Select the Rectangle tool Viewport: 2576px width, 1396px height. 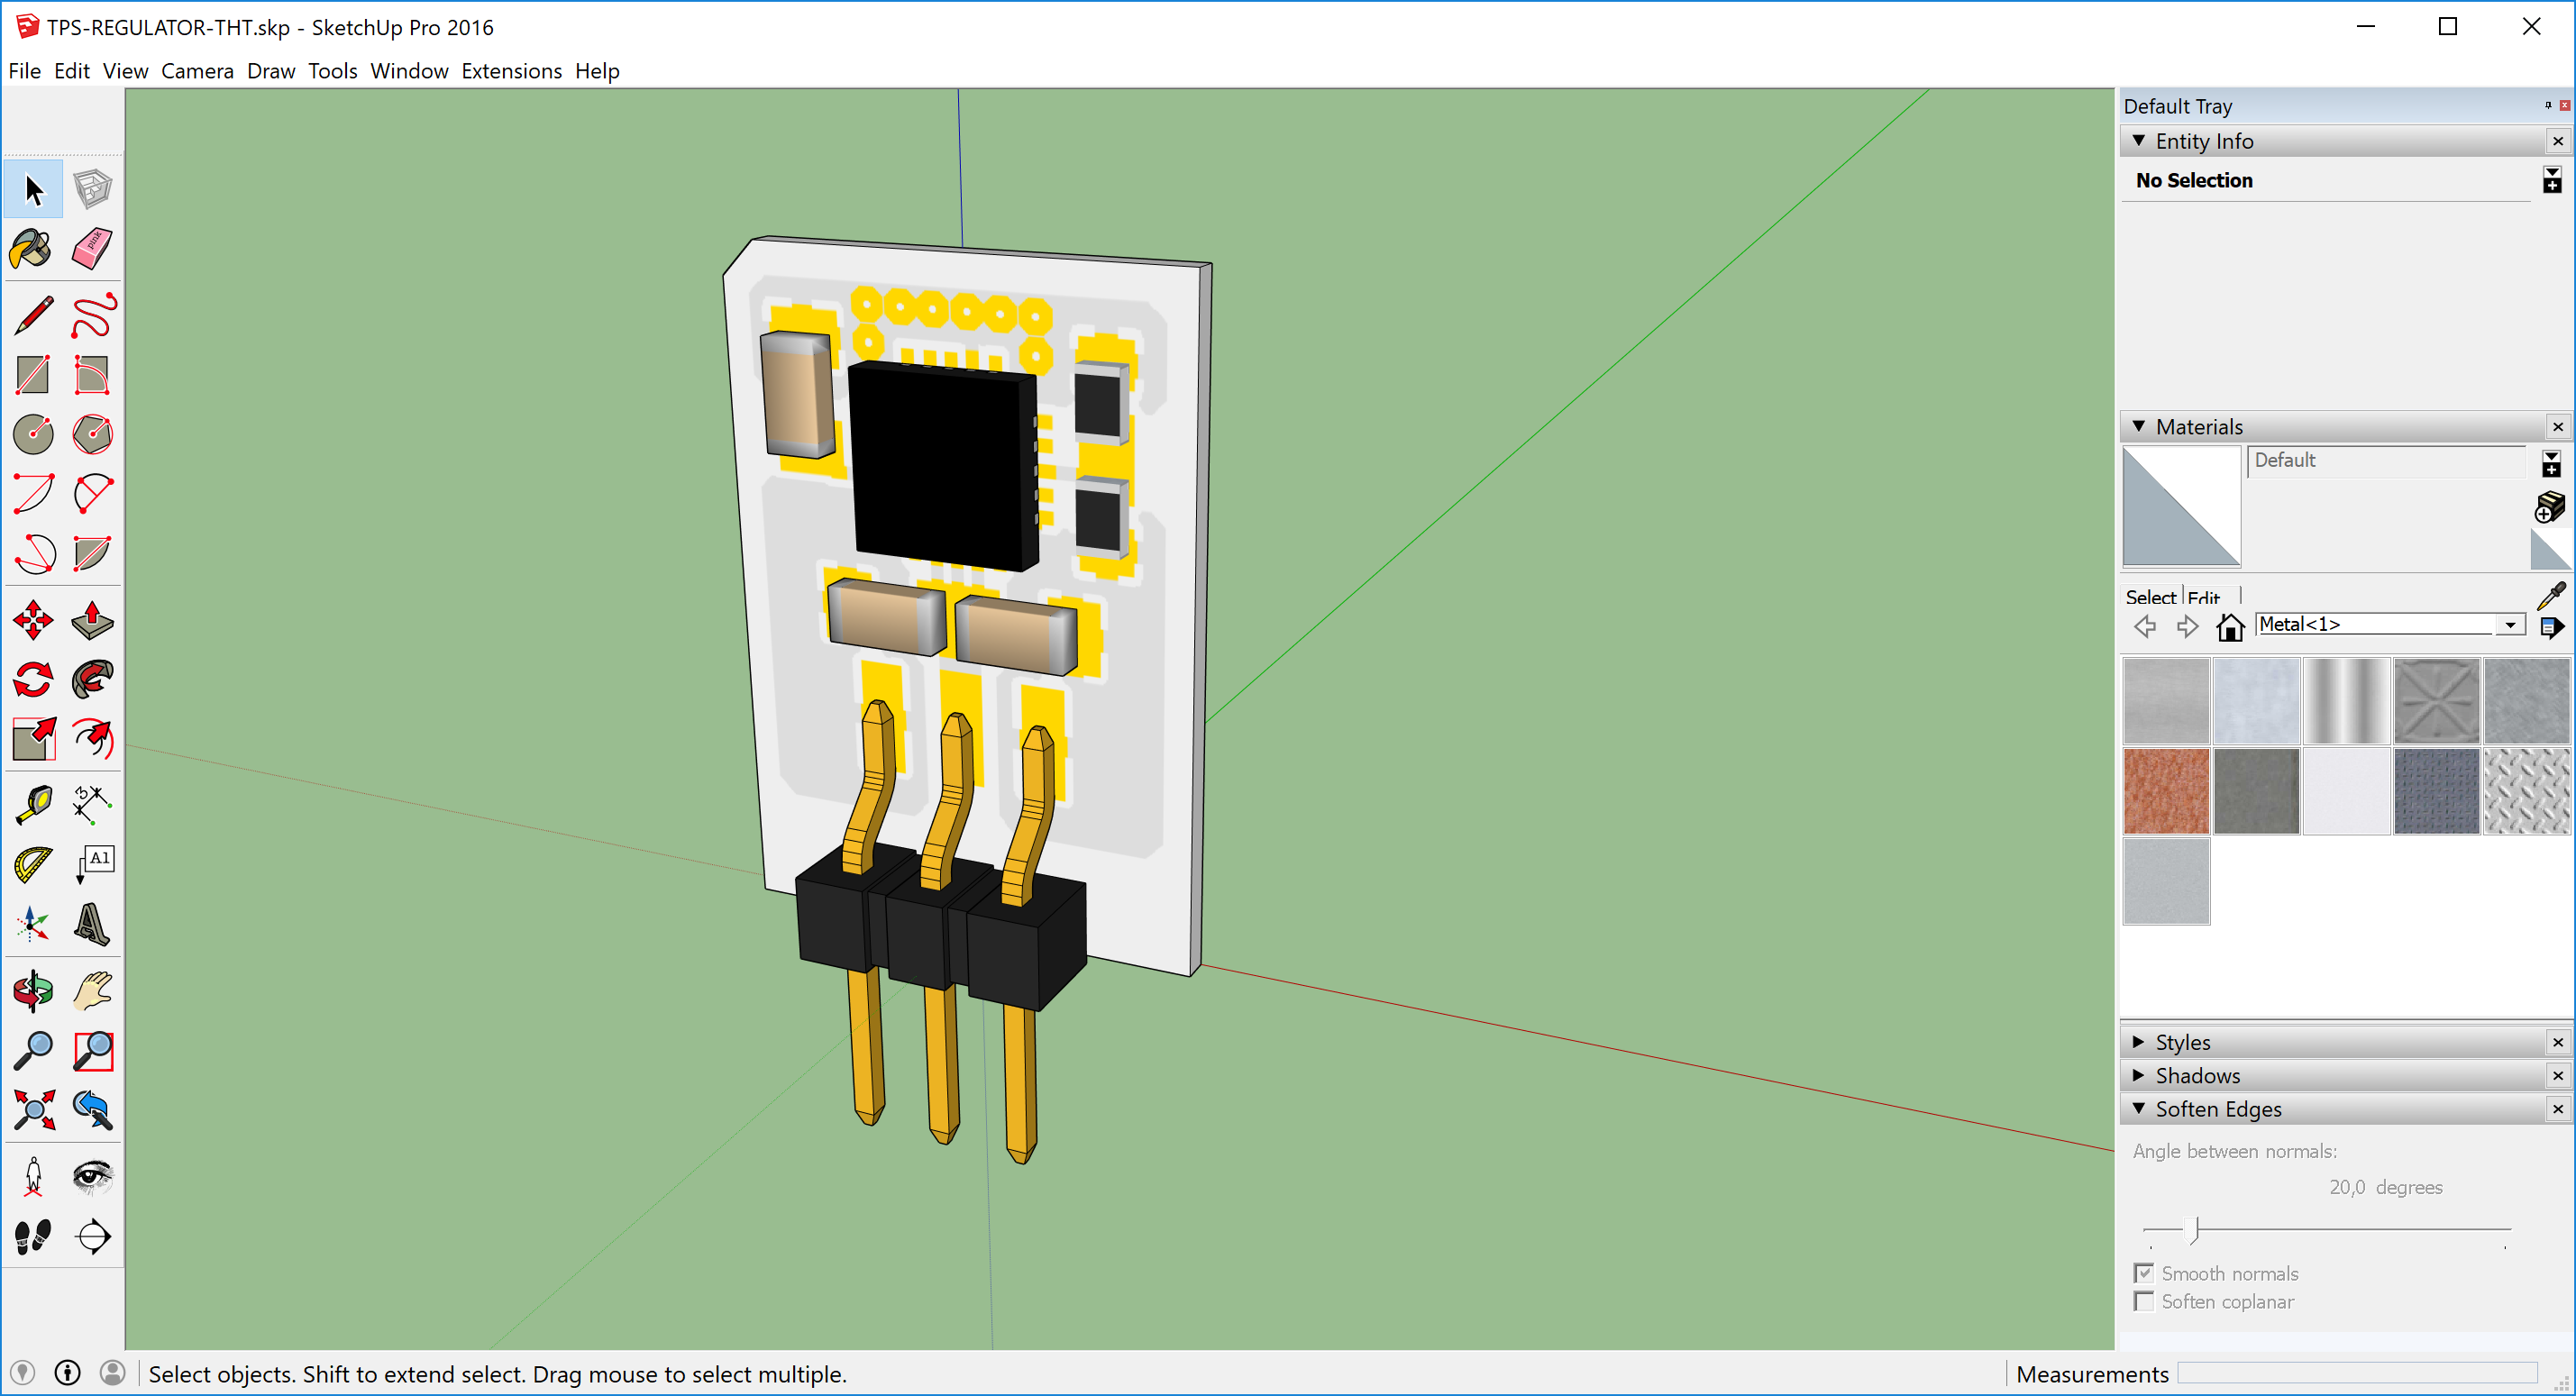[33, 375]
